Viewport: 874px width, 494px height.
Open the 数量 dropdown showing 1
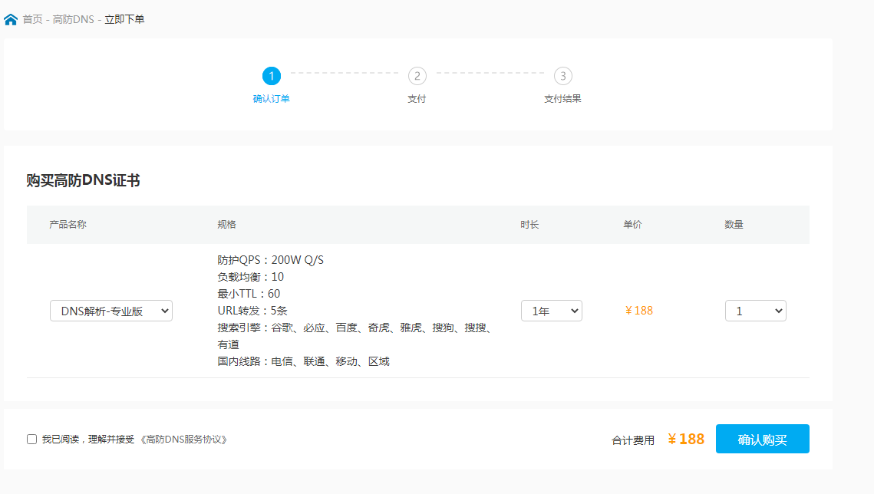(755, 311)
